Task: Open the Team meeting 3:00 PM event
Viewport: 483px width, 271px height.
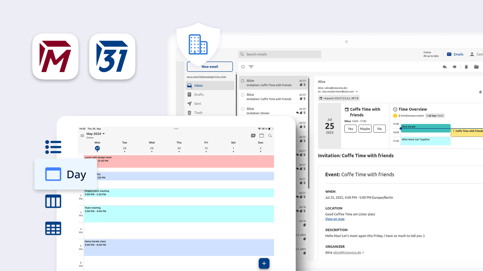Action: tap(179, 214)
